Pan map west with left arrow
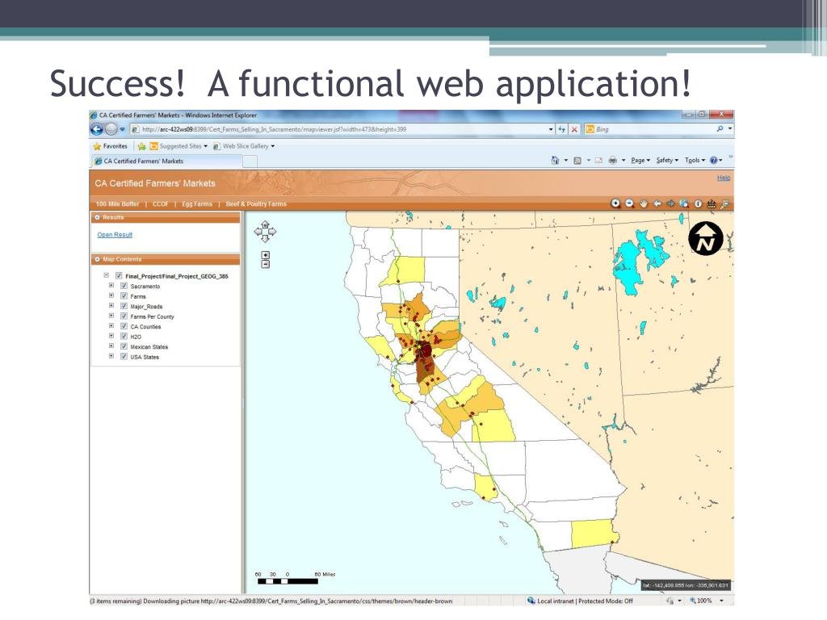Screen dimensions: 827x620 click(258, 232)
